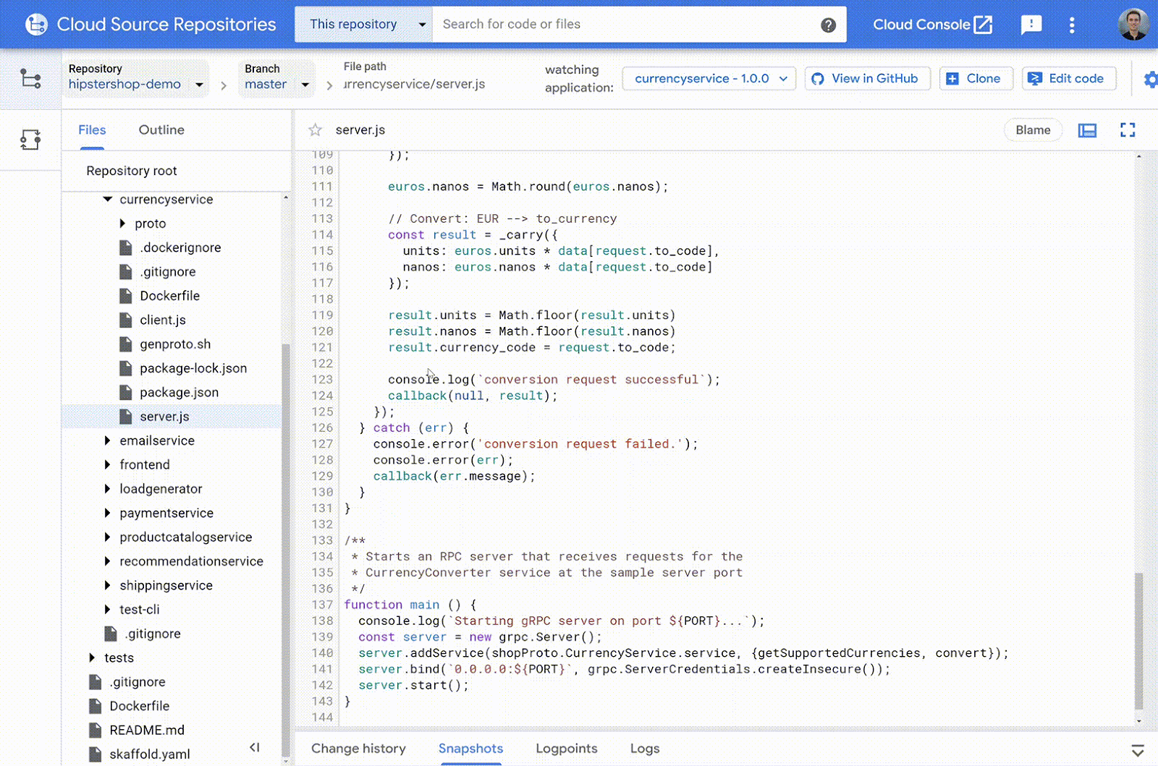The height and width of the screenshot is (766, 1158).
Task: Click the Edit code button
Action: pos(1068,78)
